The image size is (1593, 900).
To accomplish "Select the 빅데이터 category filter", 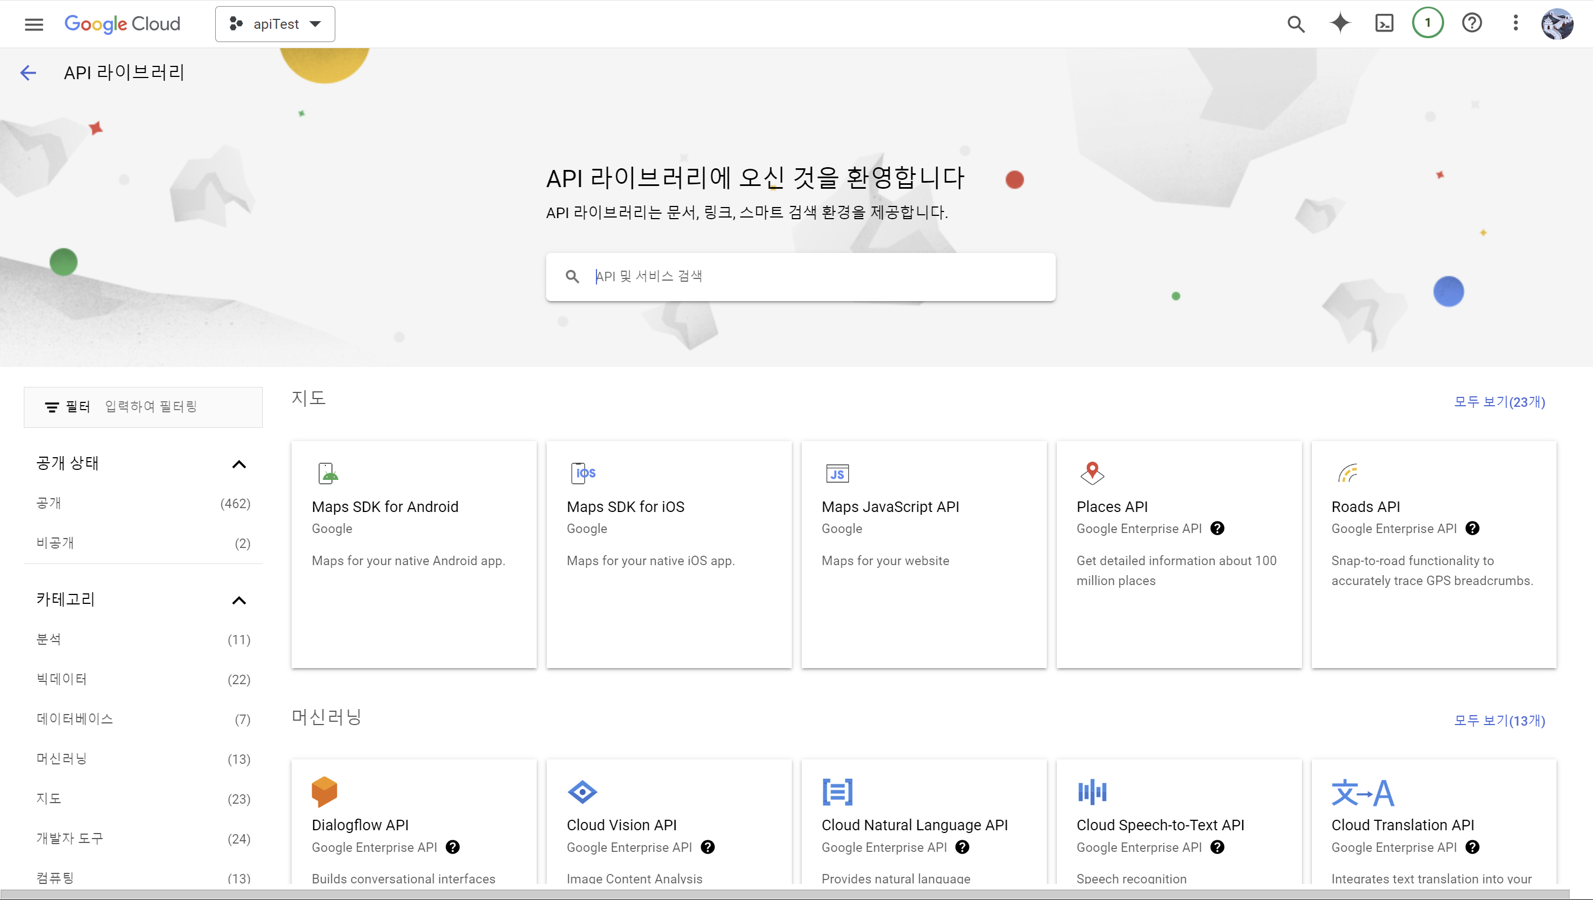I will (x=143, y=679).
